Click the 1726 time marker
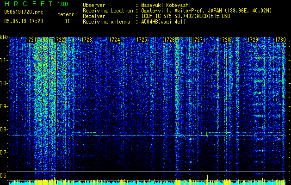 [x=170, y=40]
